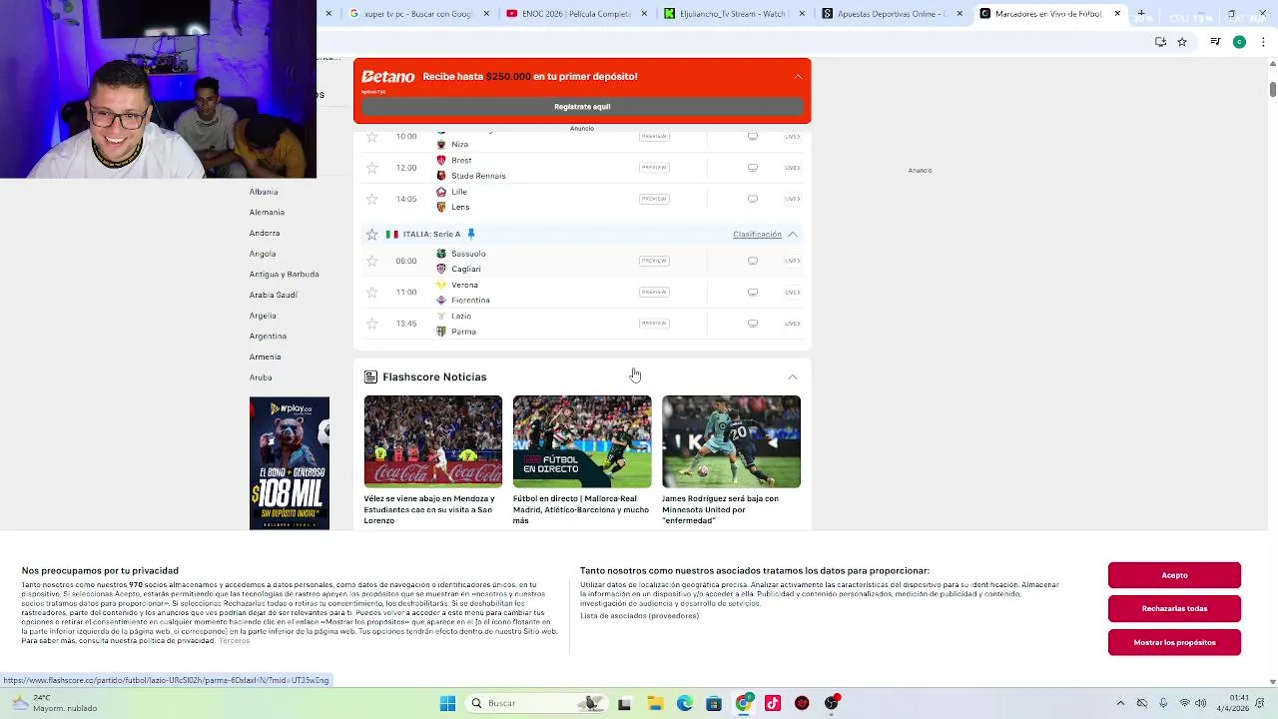Open File Explorer from taskbar
Image resolution: width=1278 pixels, height=719 pixels.
coord(655,703)
